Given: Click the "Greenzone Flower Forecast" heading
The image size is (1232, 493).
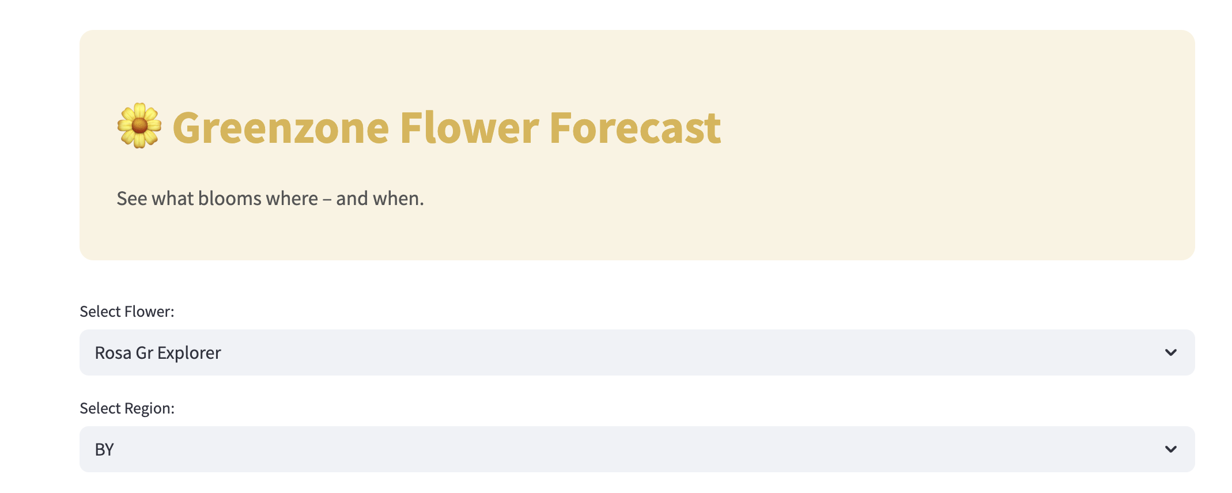Looking at the screenshot, I should point(447,127).
